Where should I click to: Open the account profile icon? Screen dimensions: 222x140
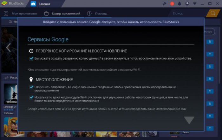187,4
